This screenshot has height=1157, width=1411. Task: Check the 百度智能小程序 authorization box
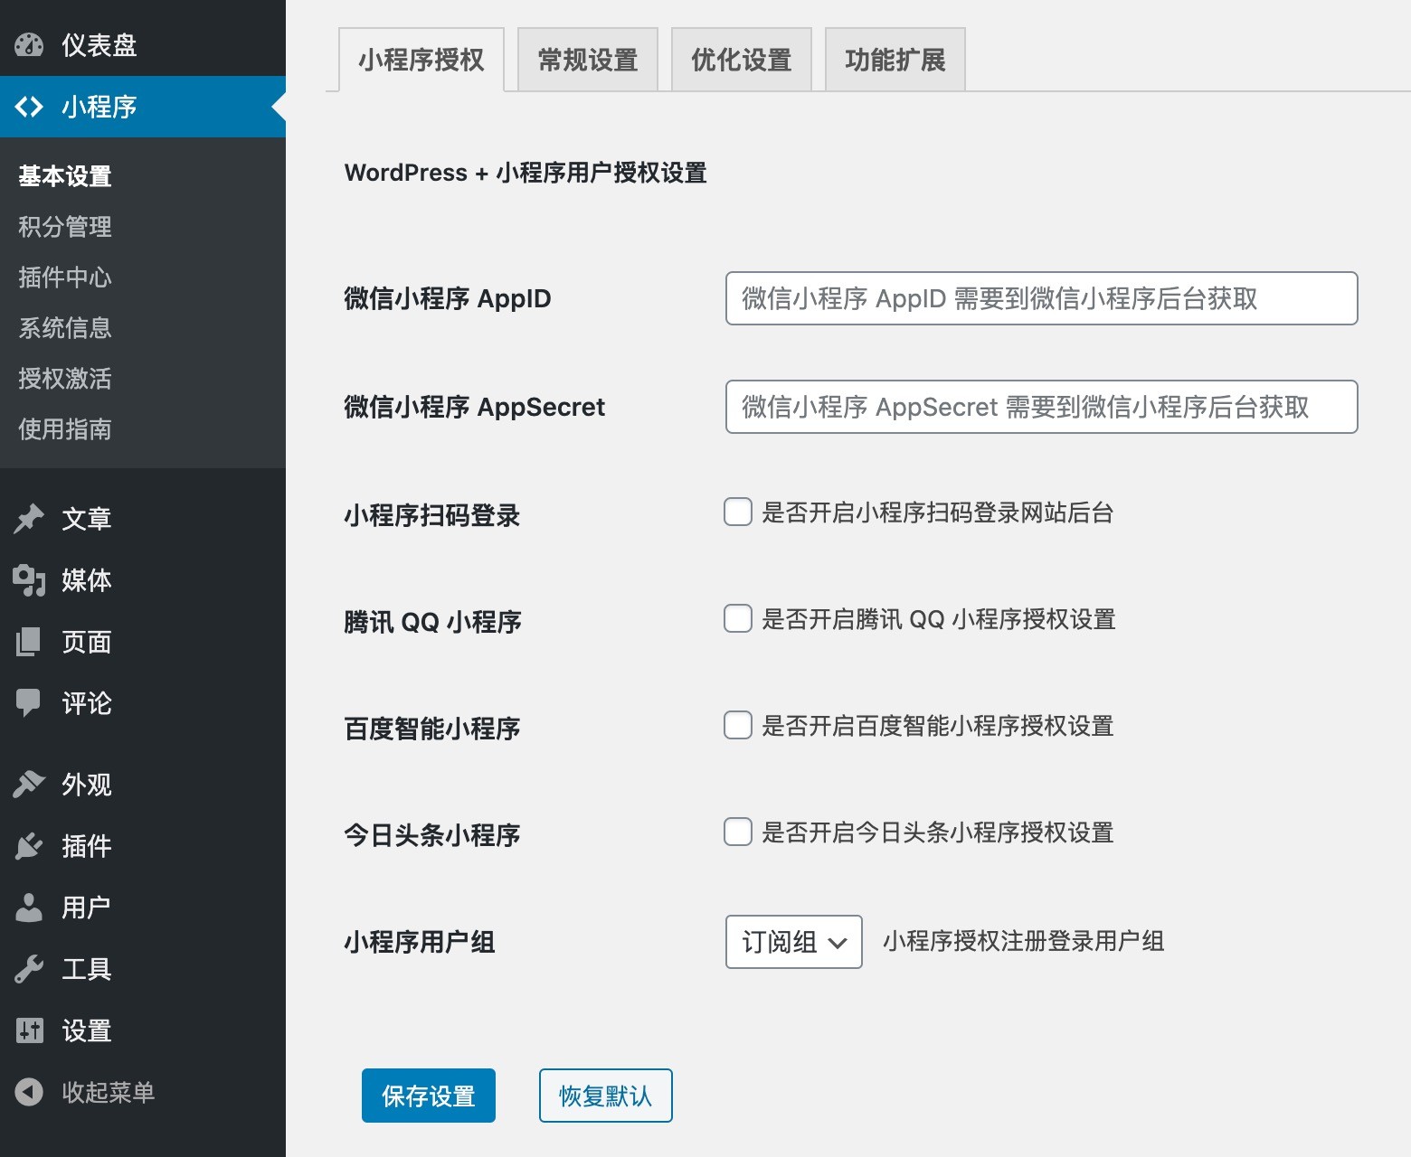click(x=738, y=725)
